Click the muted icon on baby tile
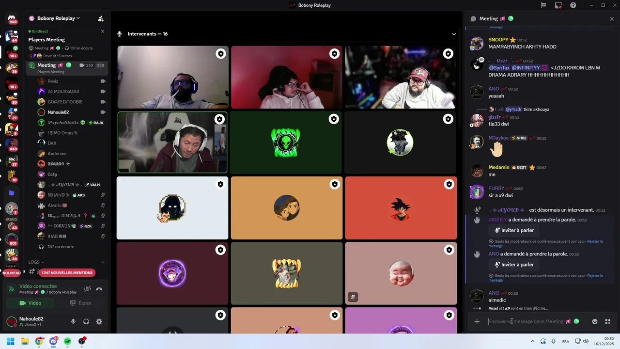 (x=353, y=297)
